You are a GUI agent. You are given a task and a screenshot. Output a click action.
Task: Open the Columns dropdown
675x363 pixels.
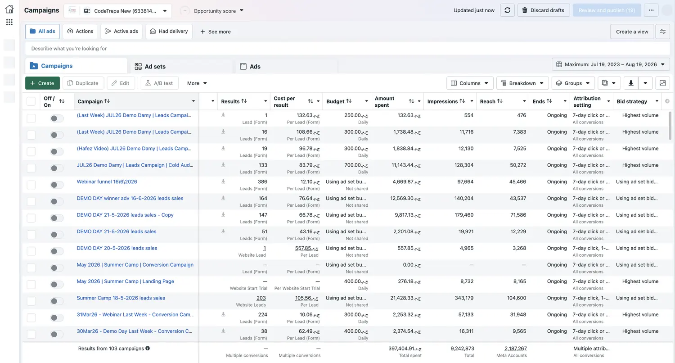coord(470,83)
